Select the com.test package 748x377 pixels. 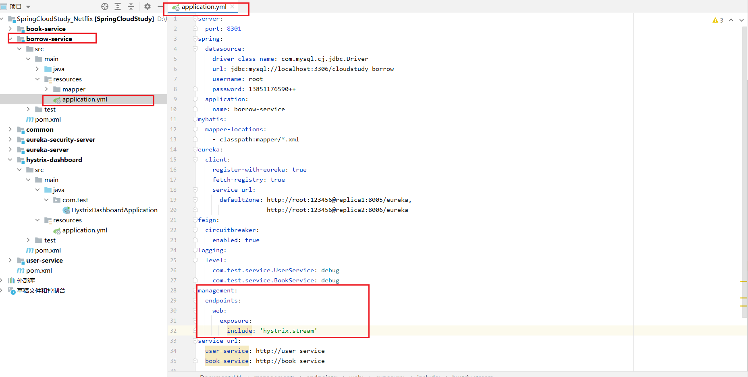(x=75, y=200)
